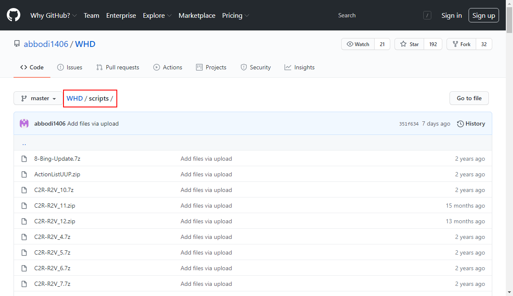Open commit History

(471, 123)
